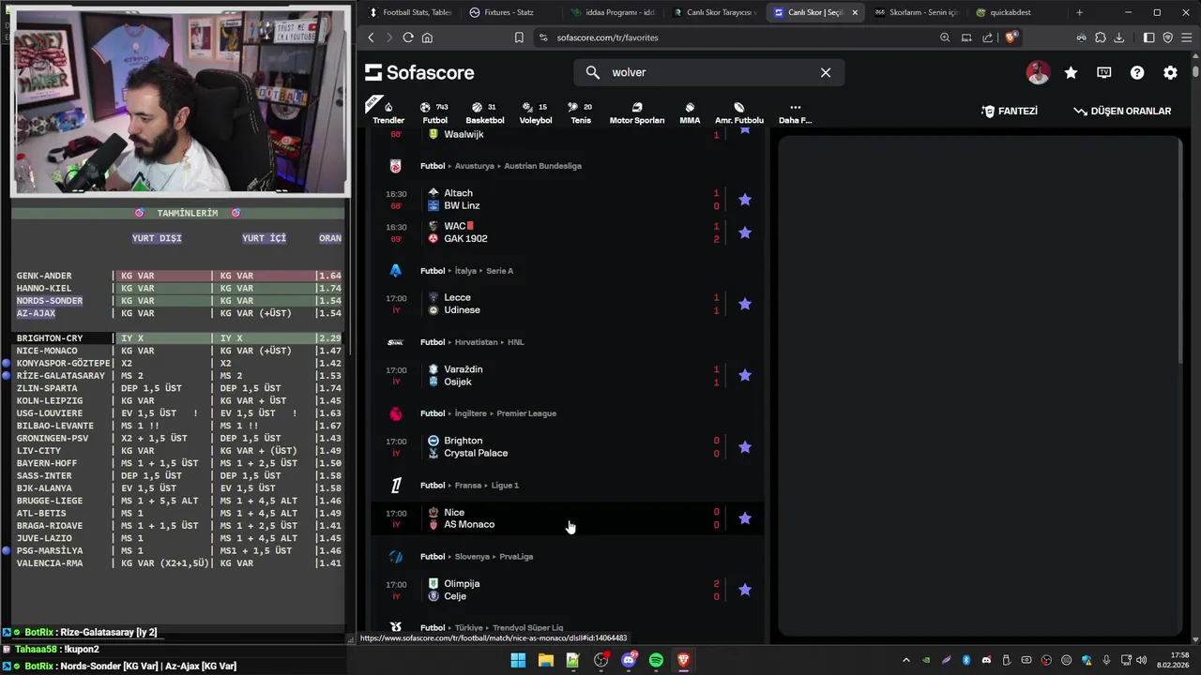1201x675 pixels.
Task: Bookmark this page icon
Action: [x=519, y=37]
